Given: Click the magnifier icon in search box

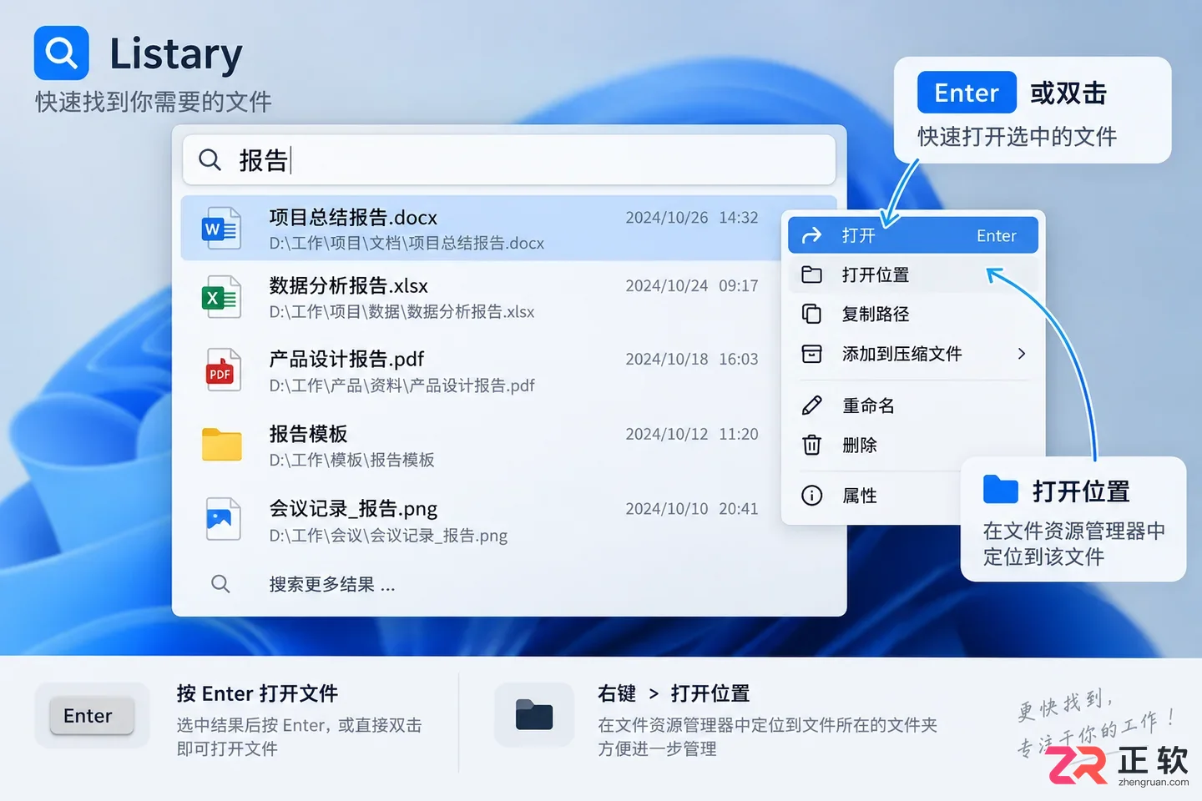Looking at the screenshot, I should coord(210,159).
